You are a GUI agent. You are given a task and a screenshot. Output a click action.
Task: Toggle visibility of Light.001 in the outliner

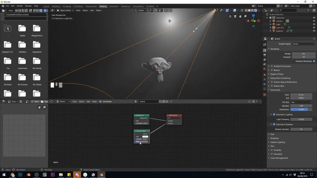tap(314, 28)
